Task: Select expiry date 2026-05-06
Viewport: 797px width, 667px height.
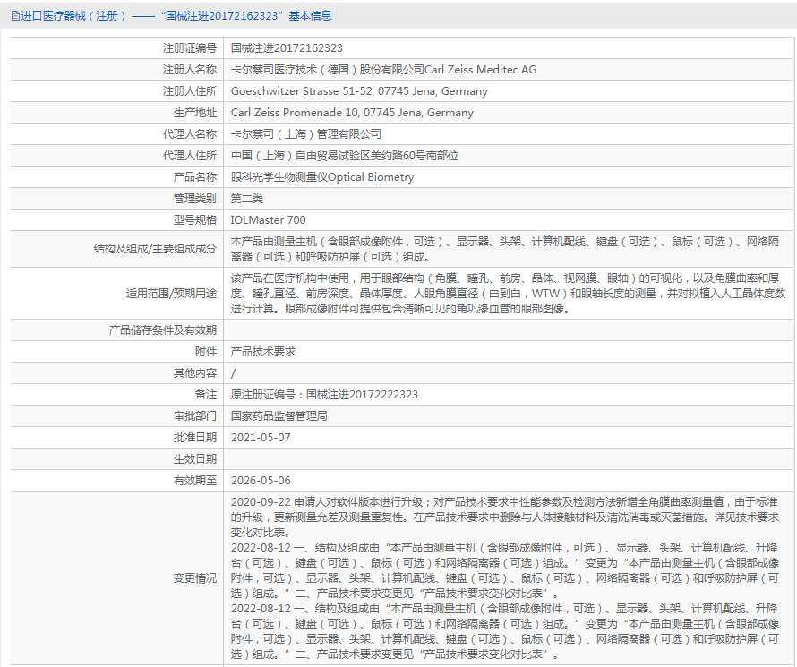Action: click(261, 481)
